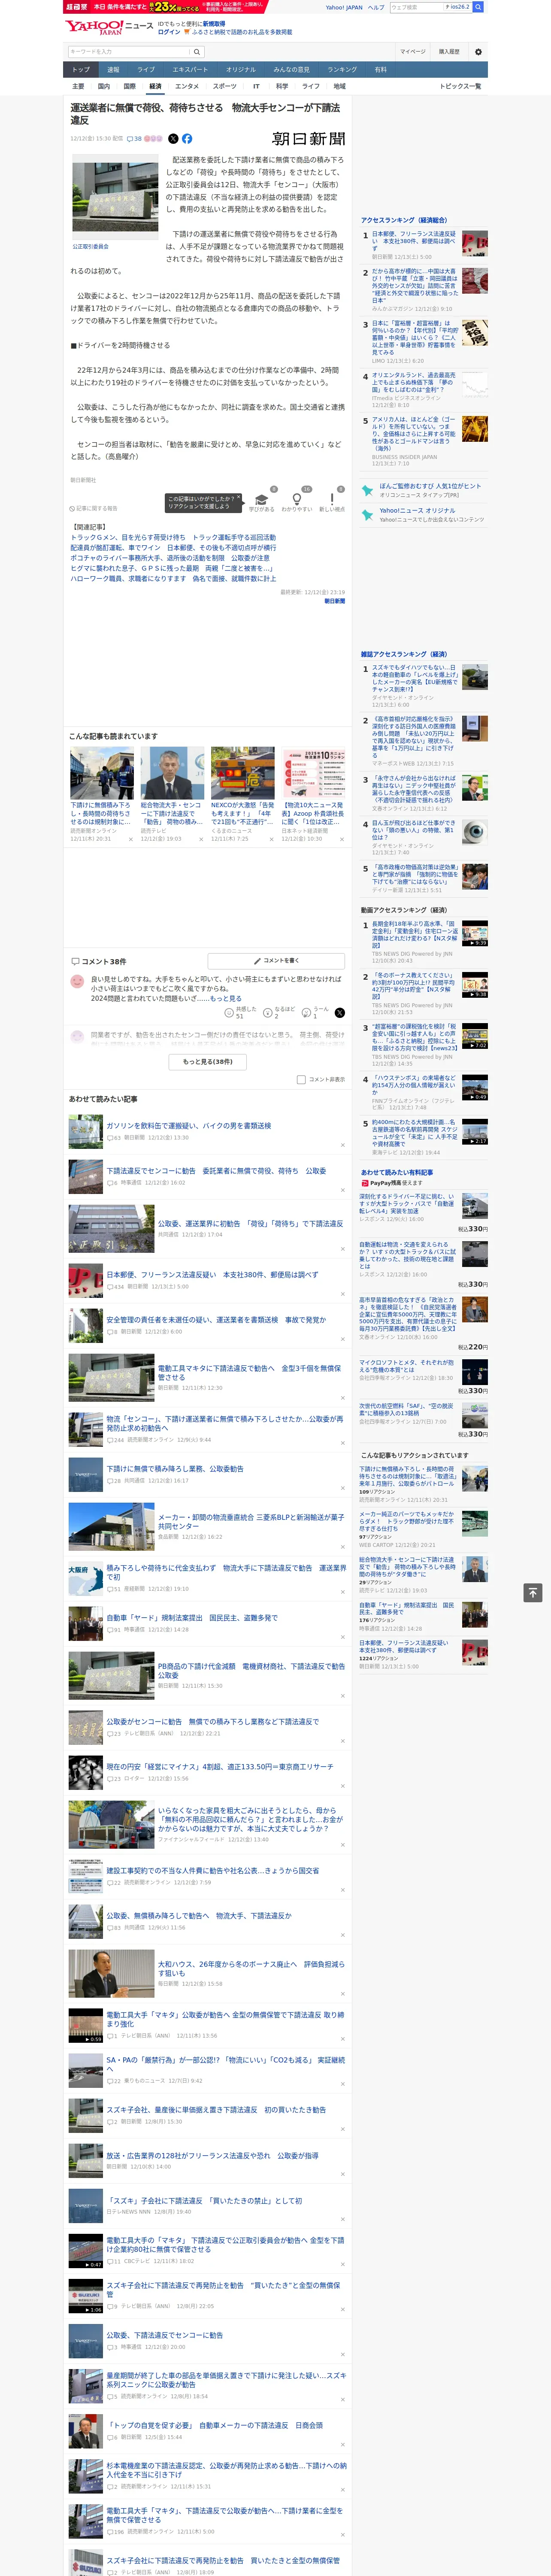
Task: Click the top banner advertisement
Action: click(x=166, y=6)
